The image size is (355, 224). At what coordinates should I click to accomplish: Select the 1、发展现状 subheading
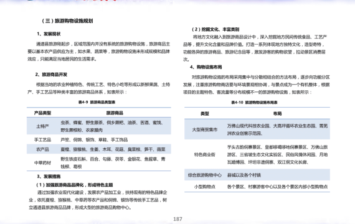[49, 34]
